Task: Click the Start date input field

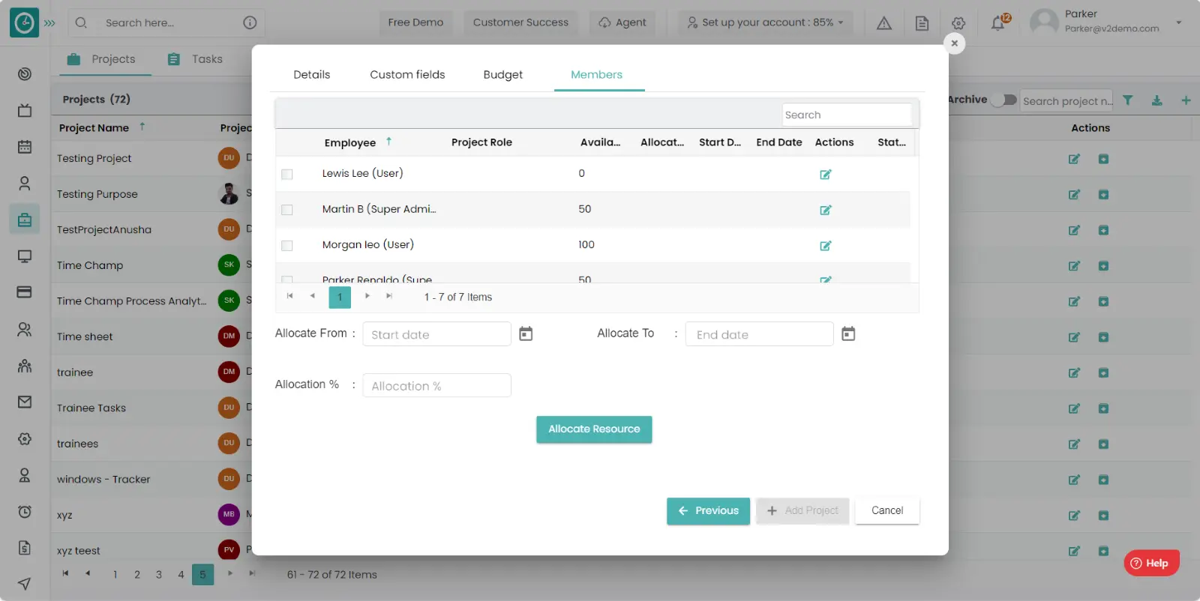Action: (x=436, y=334)
